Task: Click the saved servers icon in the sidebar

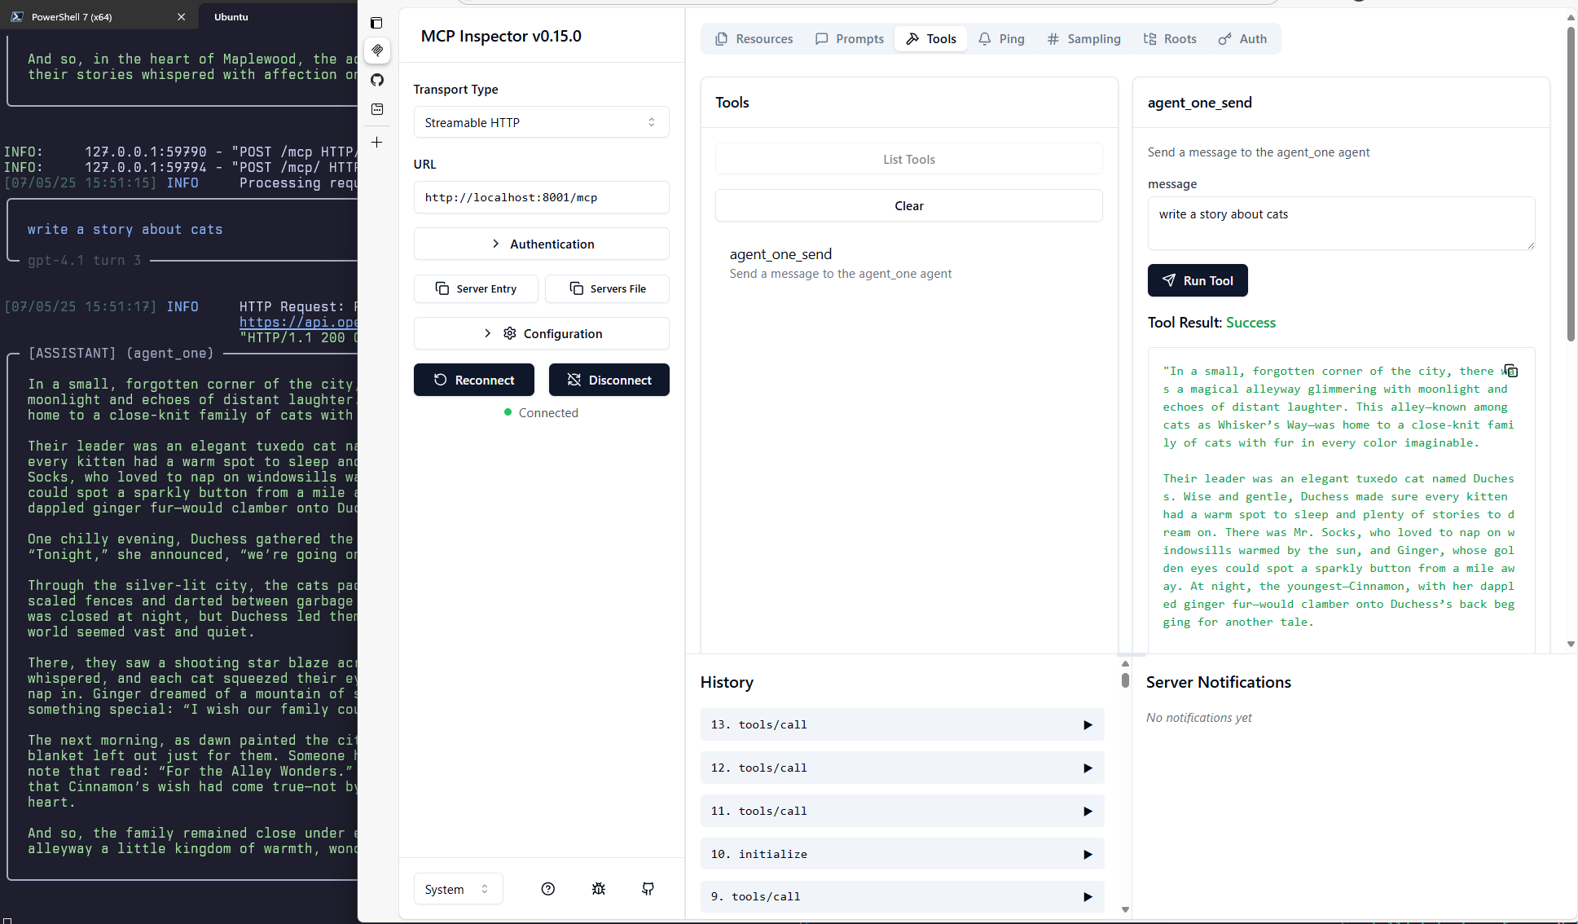Action: [376, 108]
